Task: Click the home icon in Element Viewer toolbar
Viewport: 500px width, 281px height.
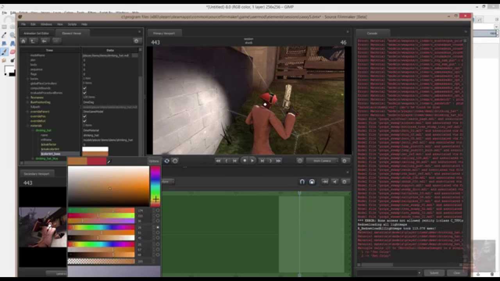Action: pos(23,41)
